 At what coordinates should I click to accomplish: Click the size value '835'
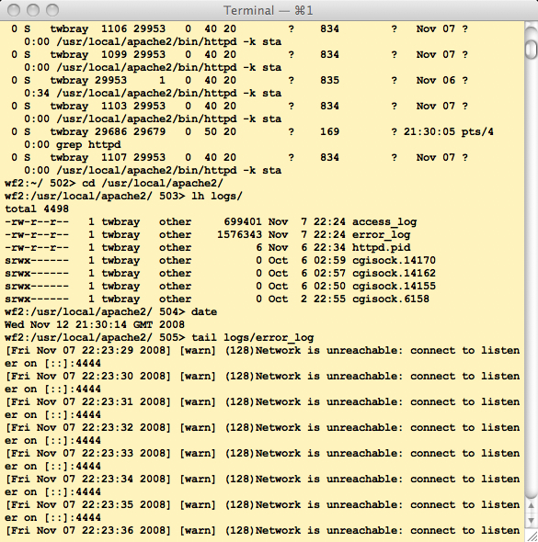click(x=329, y=80)
